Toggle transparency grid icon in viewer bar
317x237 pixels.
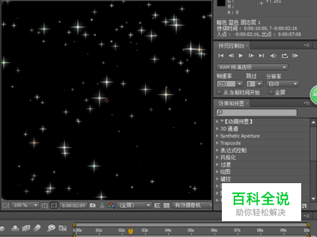tap(166, 205)
